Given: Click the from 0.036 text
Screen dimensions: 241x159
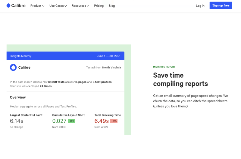Looking at the screenshot, I should [x=59, y=127].
